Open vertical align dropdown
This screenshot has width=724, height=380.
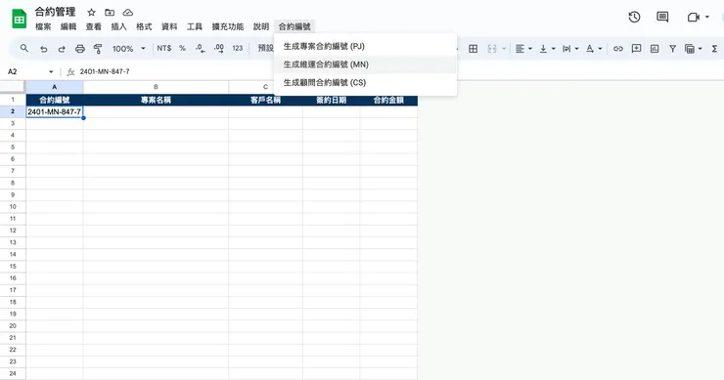[548, 49]
